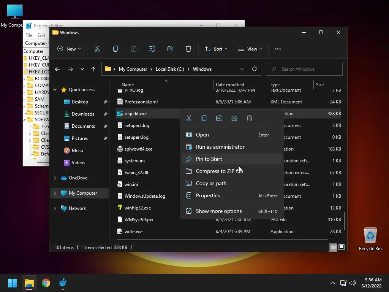Open Documents in Quick access
This screenshot has height=292, width=389.
click(x=83, y=126)
